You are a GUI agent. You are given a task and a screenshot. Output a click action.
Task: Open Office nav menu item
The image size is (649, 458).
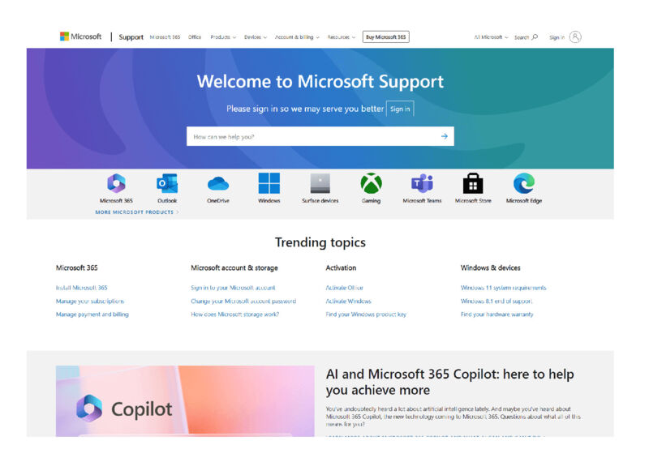195,36
